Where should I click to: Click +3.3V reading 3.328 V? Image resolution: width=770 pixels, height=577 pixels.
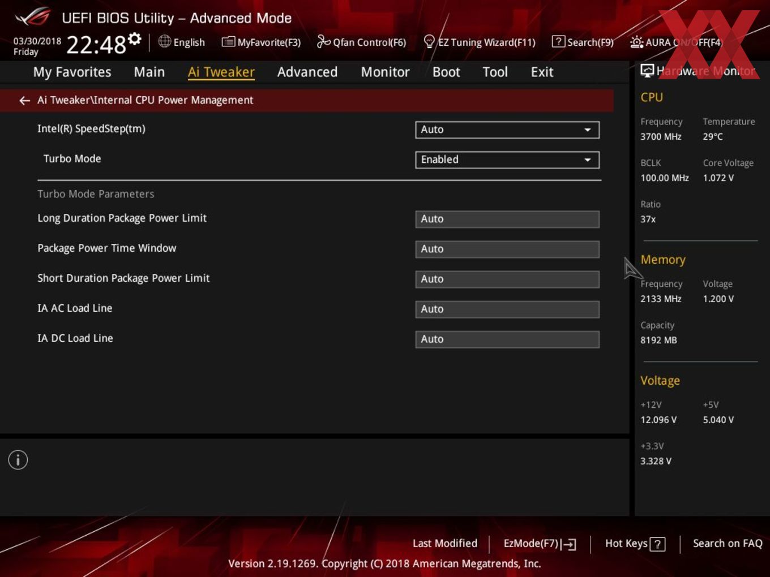click(656, 461)
